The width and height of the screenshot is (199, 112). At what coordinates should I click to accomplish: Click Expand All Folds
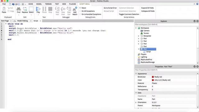pos(147,8)
